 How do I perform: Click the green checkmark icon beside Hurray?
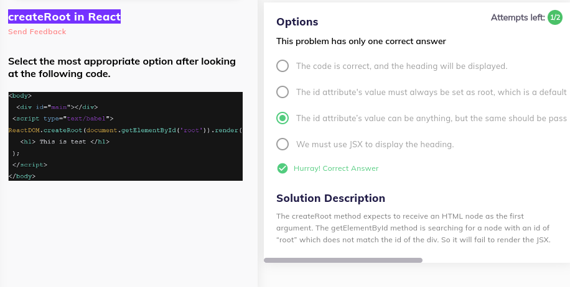click(x=283, y=168)
